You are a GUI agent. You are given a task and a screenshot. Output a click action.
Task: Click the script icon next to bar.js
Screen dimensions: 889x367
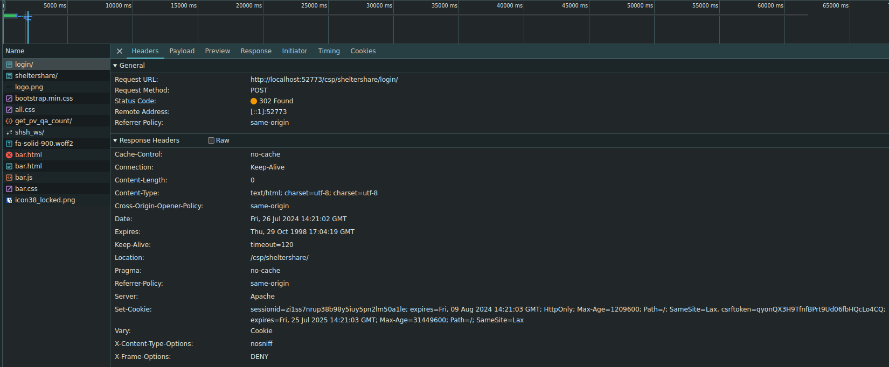point(9,178)
